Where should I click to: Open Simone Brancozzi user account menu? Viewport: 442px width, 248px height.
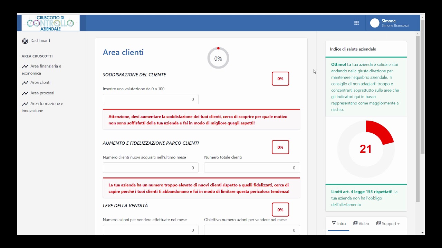395,23
